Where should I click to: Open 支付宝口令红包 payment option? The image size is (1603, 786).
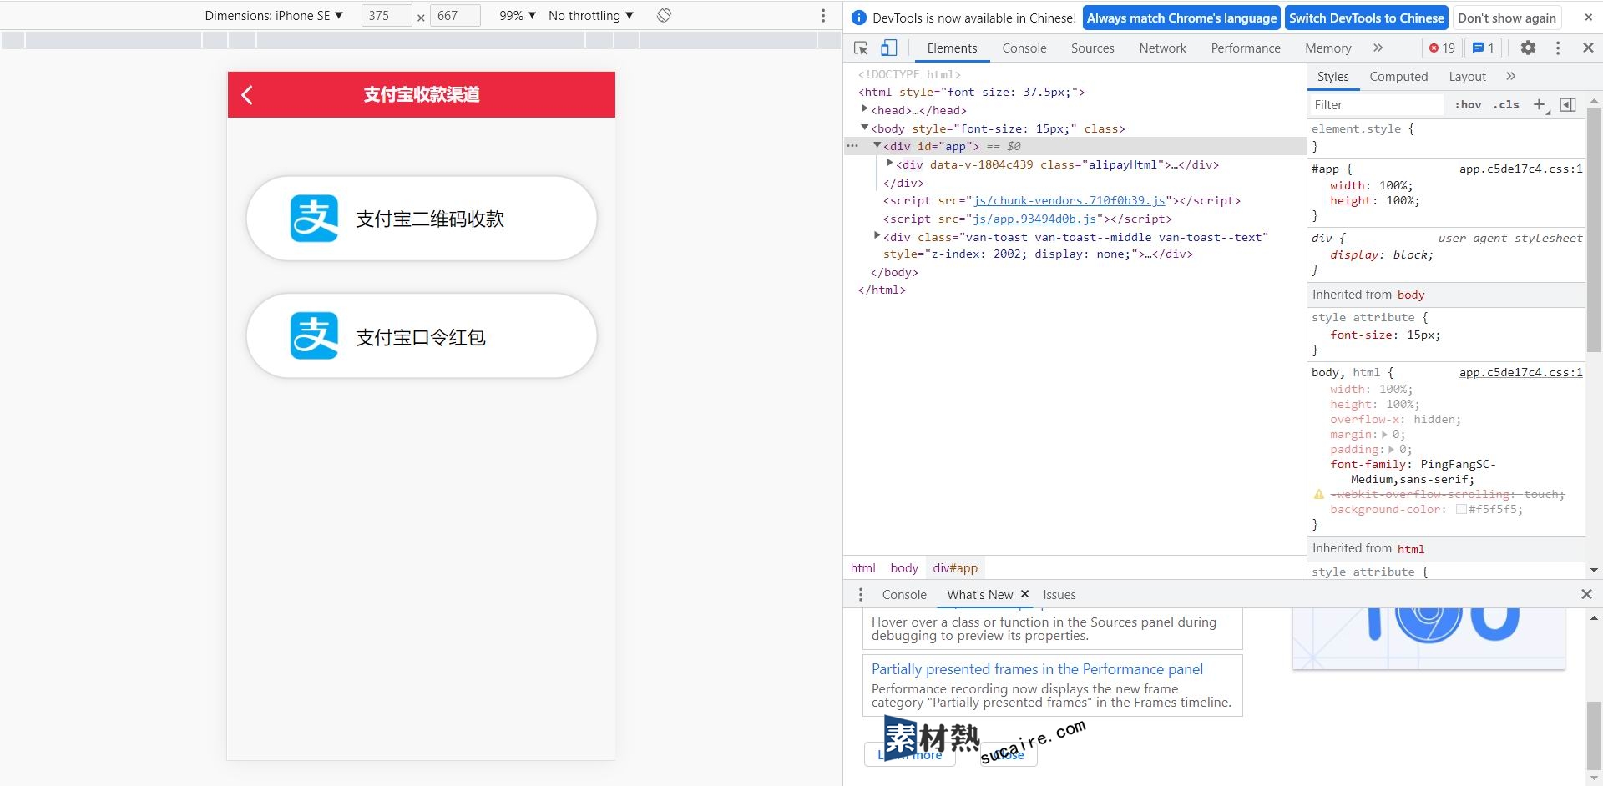(422, 336)
